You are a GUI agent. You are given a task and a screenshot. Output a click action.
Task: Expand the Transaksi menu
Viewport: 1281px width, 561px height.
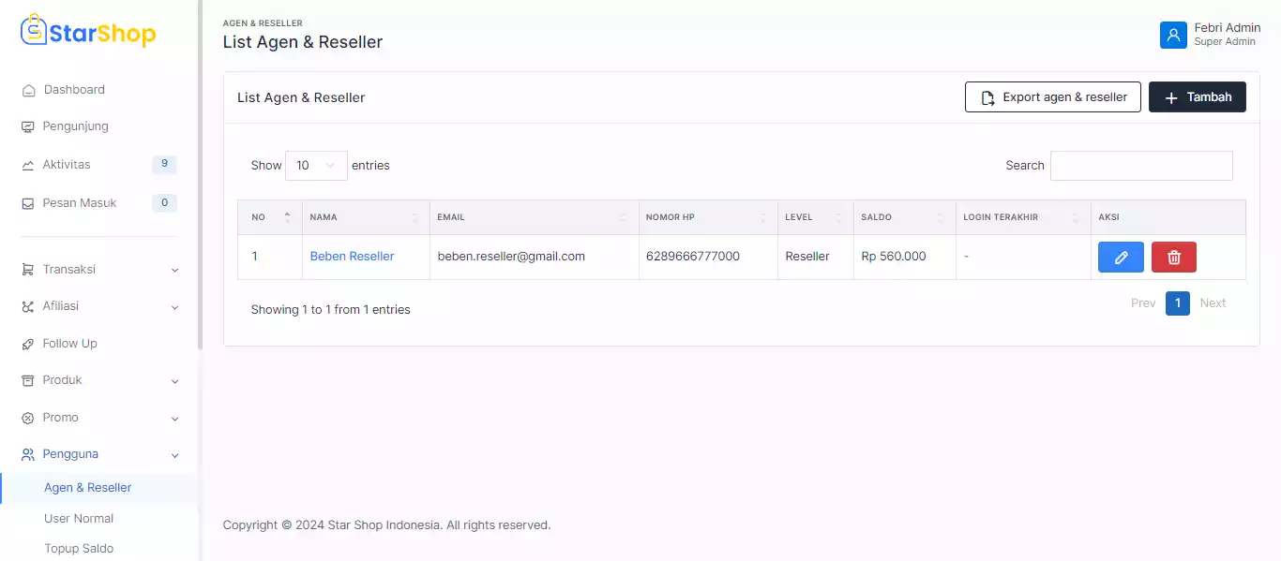coord(98,270)
